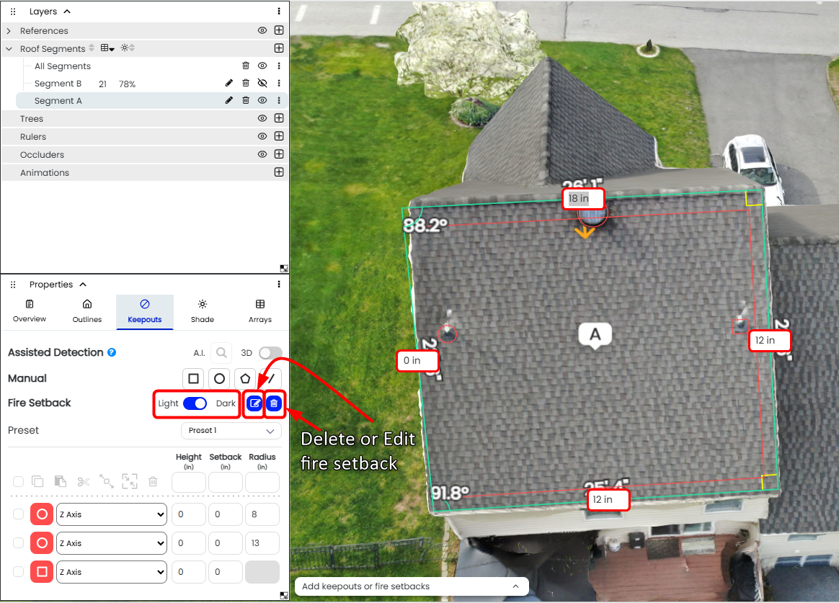The height and width of the screenshot is (603, 839).
Task: Toggle the 3D assisted detection switch
Action: 270,352
